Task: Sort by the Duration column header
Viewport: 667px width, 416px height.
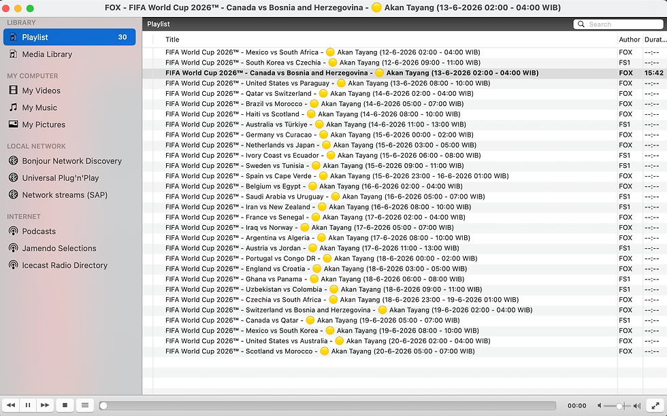Action: [655, 39]
